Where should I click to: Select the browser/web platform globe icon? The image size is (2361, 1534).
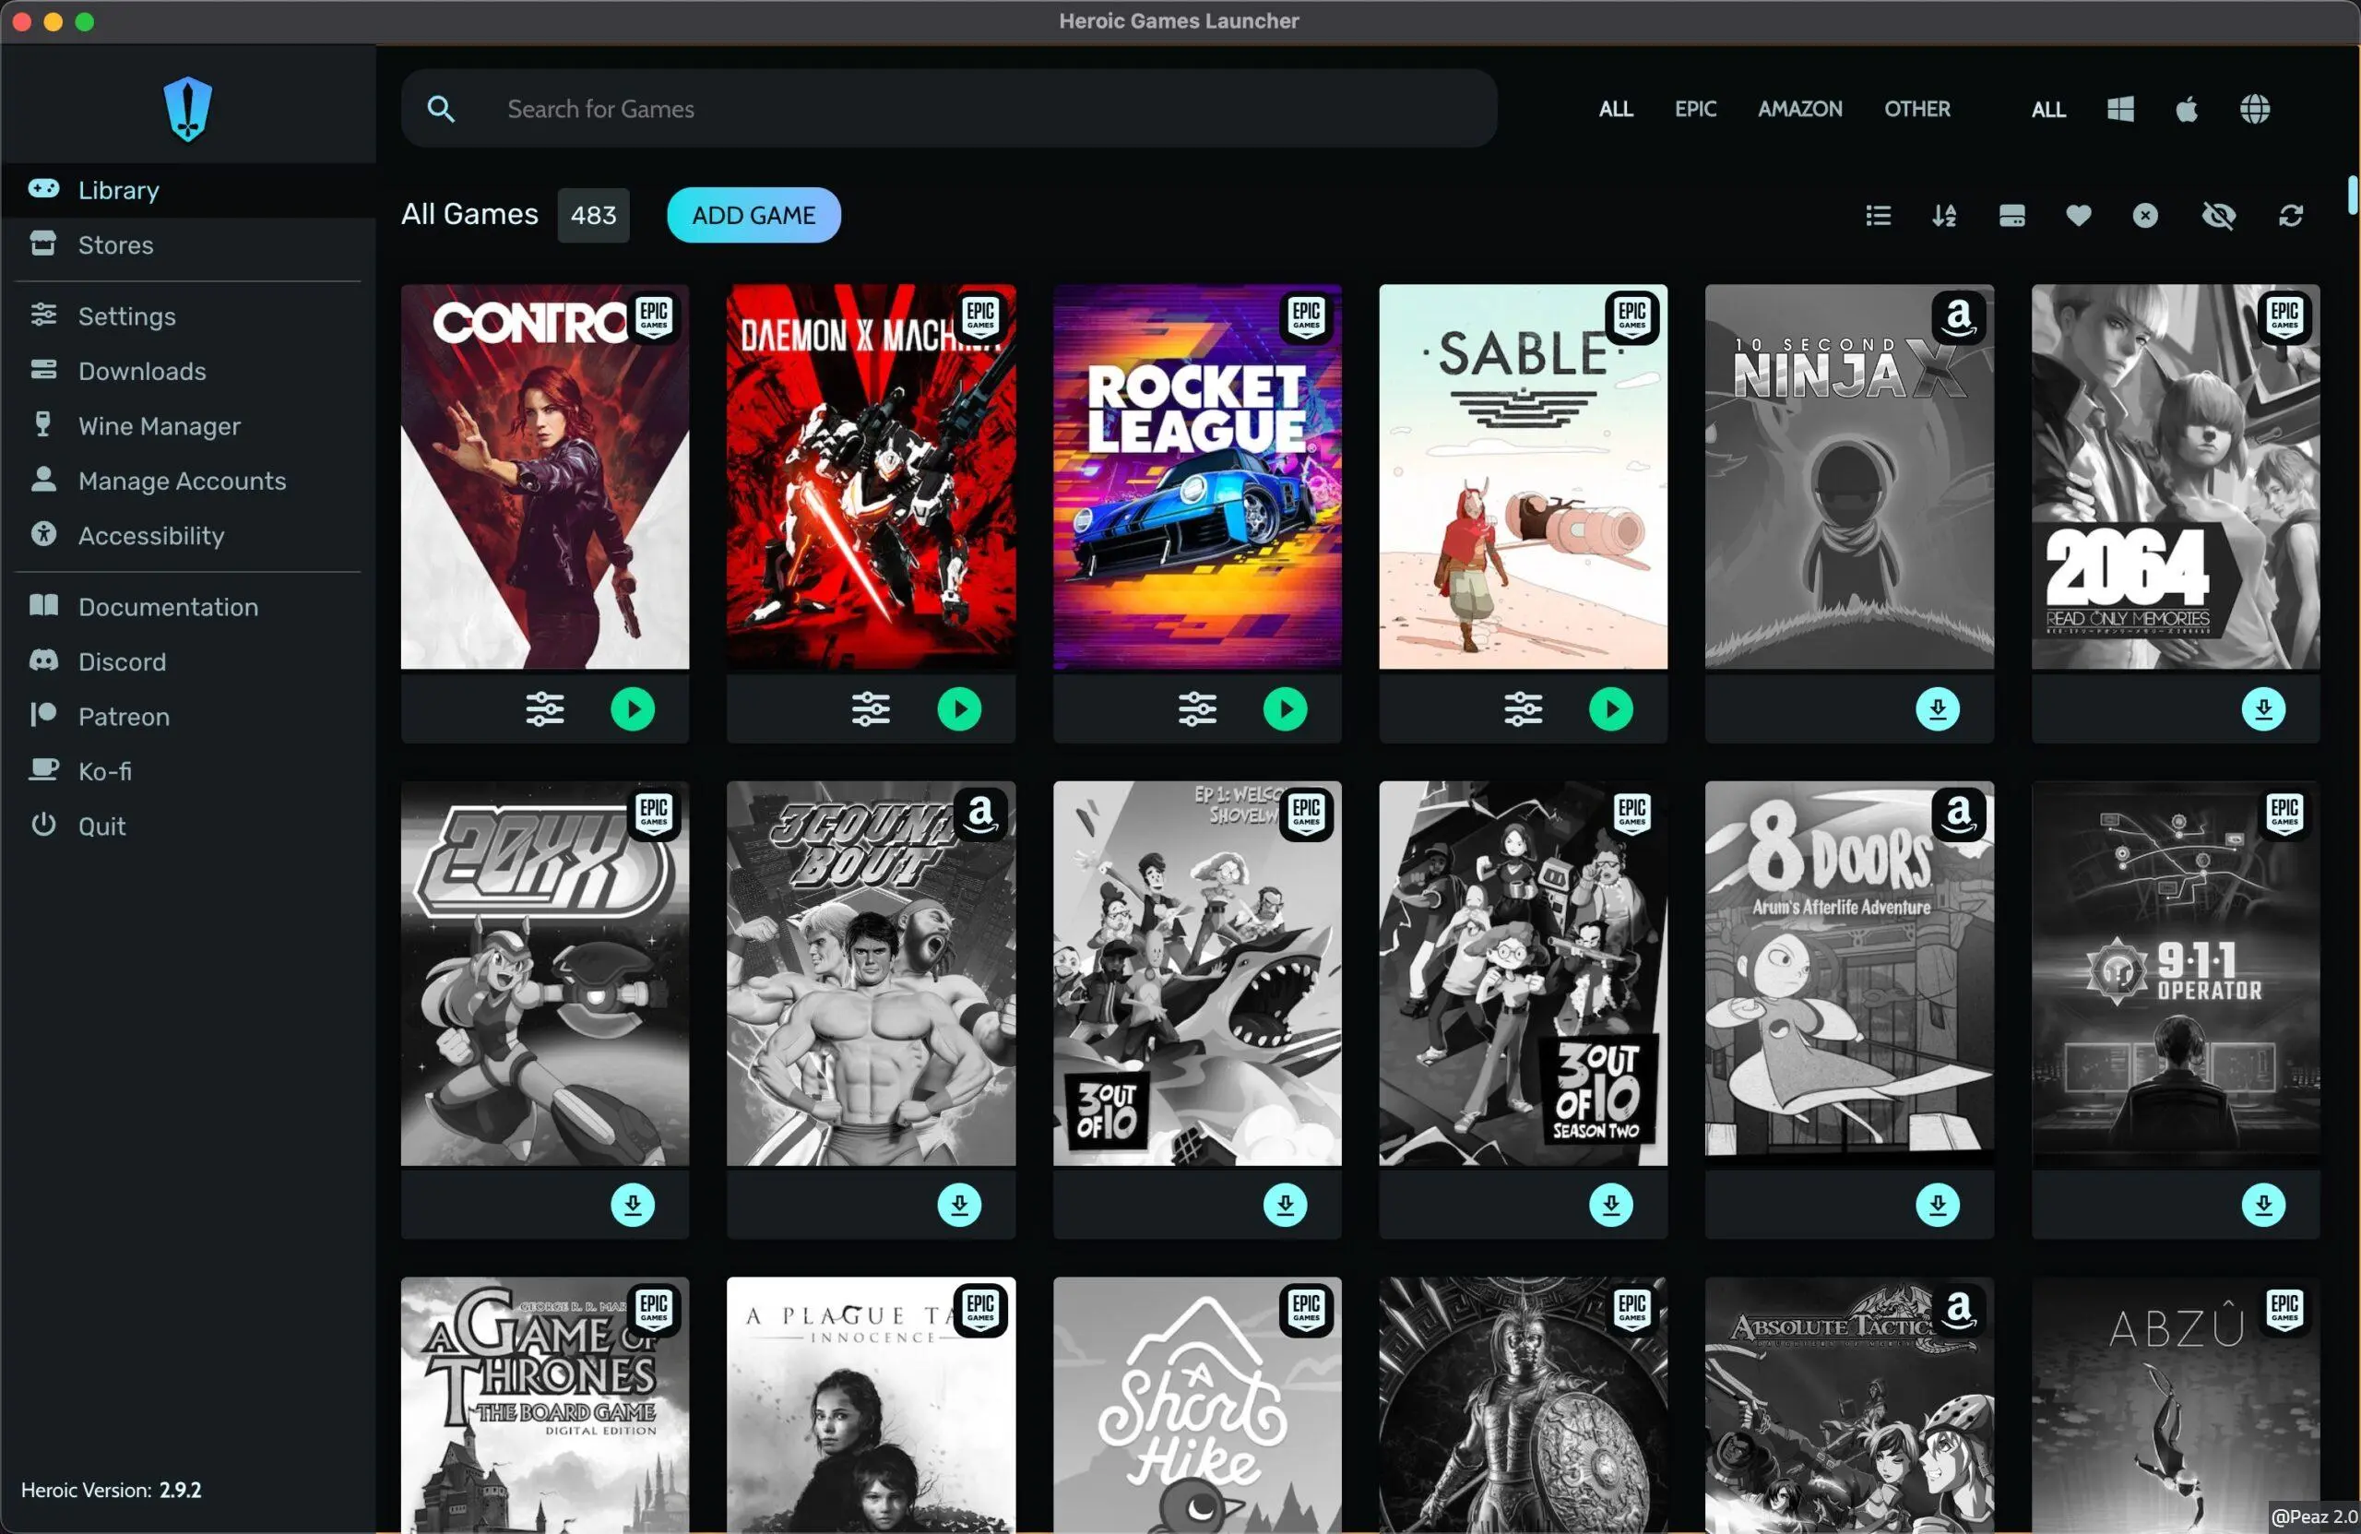[x=2254, y=109]
